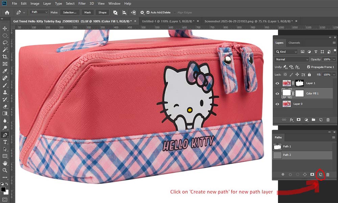The height and width of the screenshot is (203, 338).
Task: Select the Magic Wand tool
Action: [5, 50]
